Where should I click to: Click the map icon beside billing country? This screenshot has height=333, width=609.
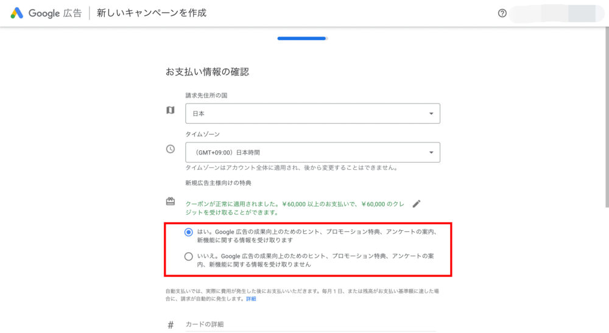click(x=171, y=110)
